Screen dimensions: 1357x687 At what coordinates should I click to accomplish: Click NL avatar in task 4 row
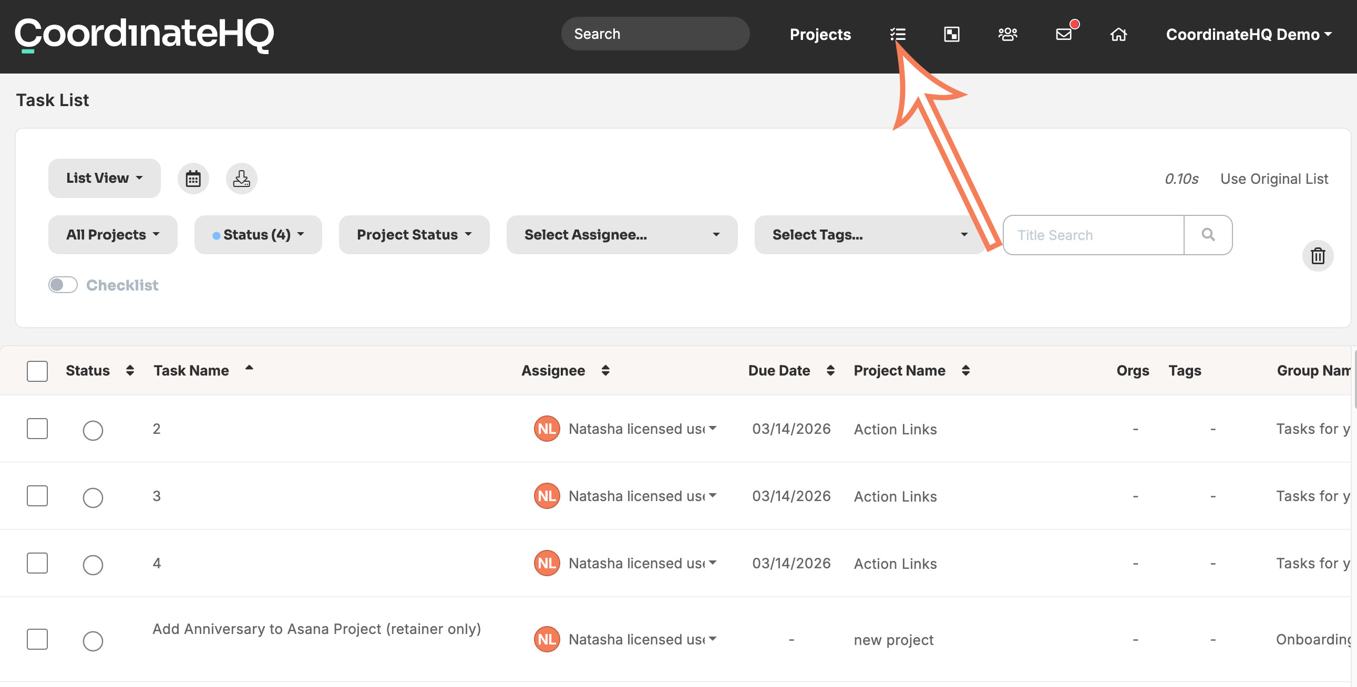pyautogui.click(x=547, y=563)
